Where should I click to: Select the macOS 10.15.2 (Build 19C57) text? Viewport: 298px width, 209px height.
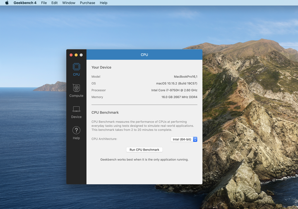point(177,84)
